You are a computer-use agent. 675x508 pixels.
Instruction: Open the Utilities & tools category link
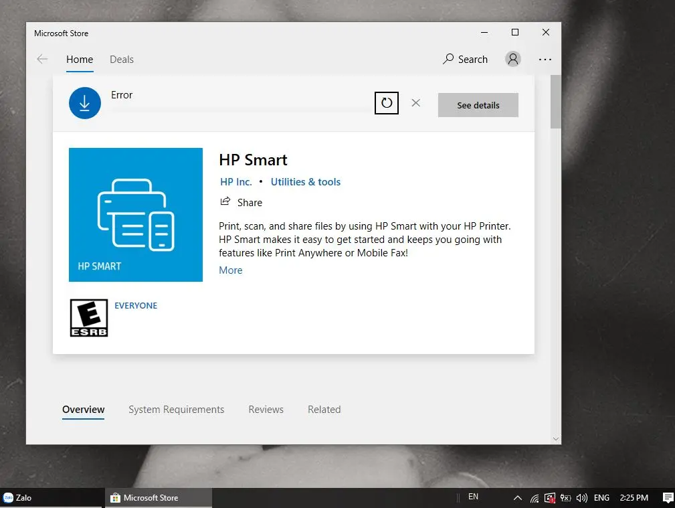tap(306, 182)
